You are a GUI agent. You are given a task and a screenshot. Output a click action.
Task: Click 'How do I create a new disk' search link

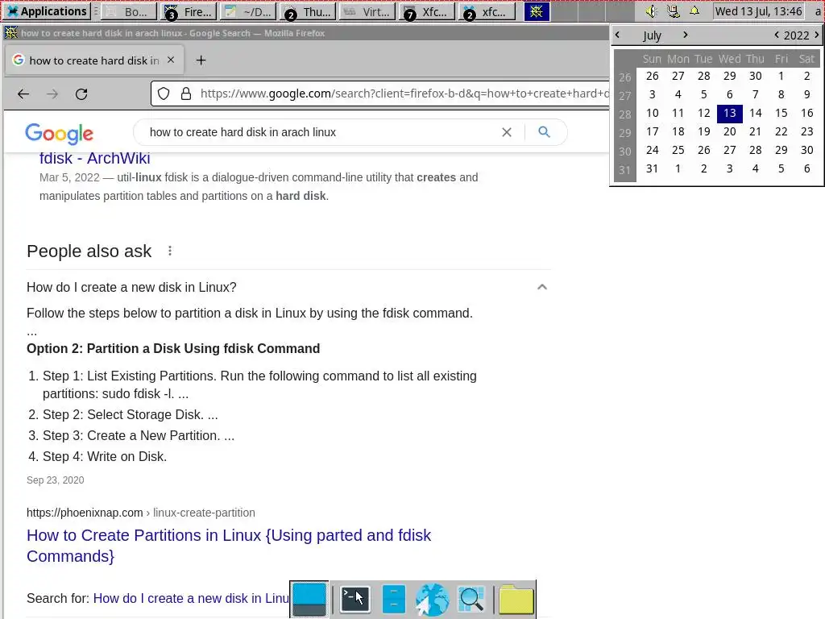pyautogui.click(x=191, y=599)
